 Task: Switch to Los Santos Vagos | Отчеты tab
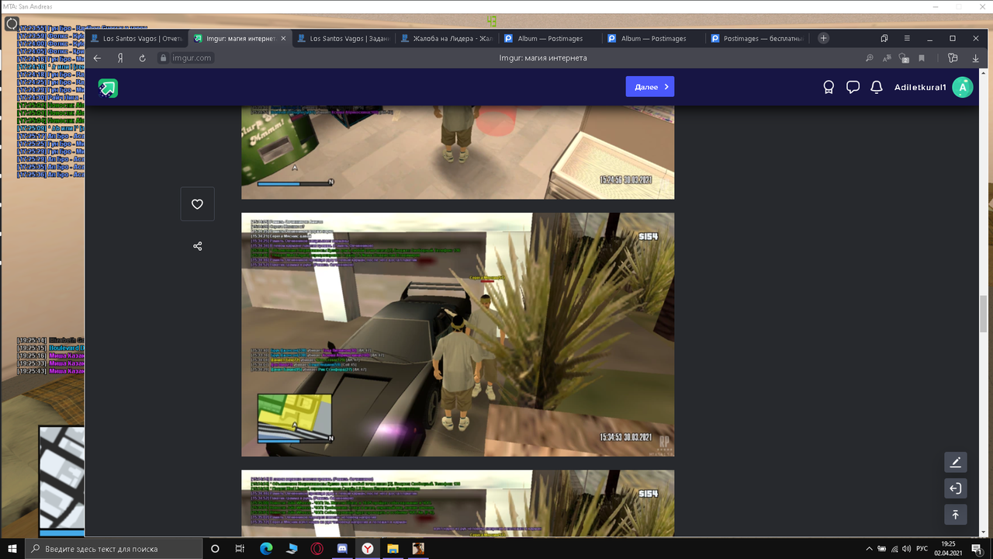(137, 38)
